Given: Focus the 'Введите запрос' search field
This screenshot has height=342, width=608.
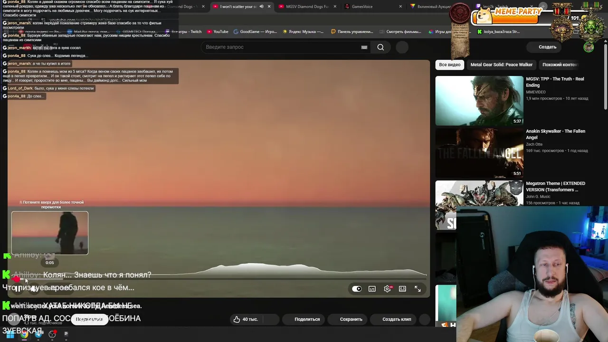Looking at the screenshot, I should [x=280, y=47].
